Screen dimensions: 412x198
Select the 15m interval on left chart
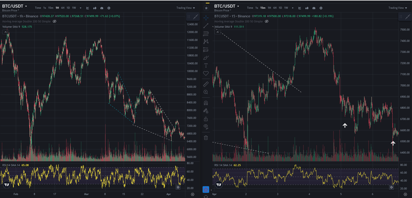51,8
